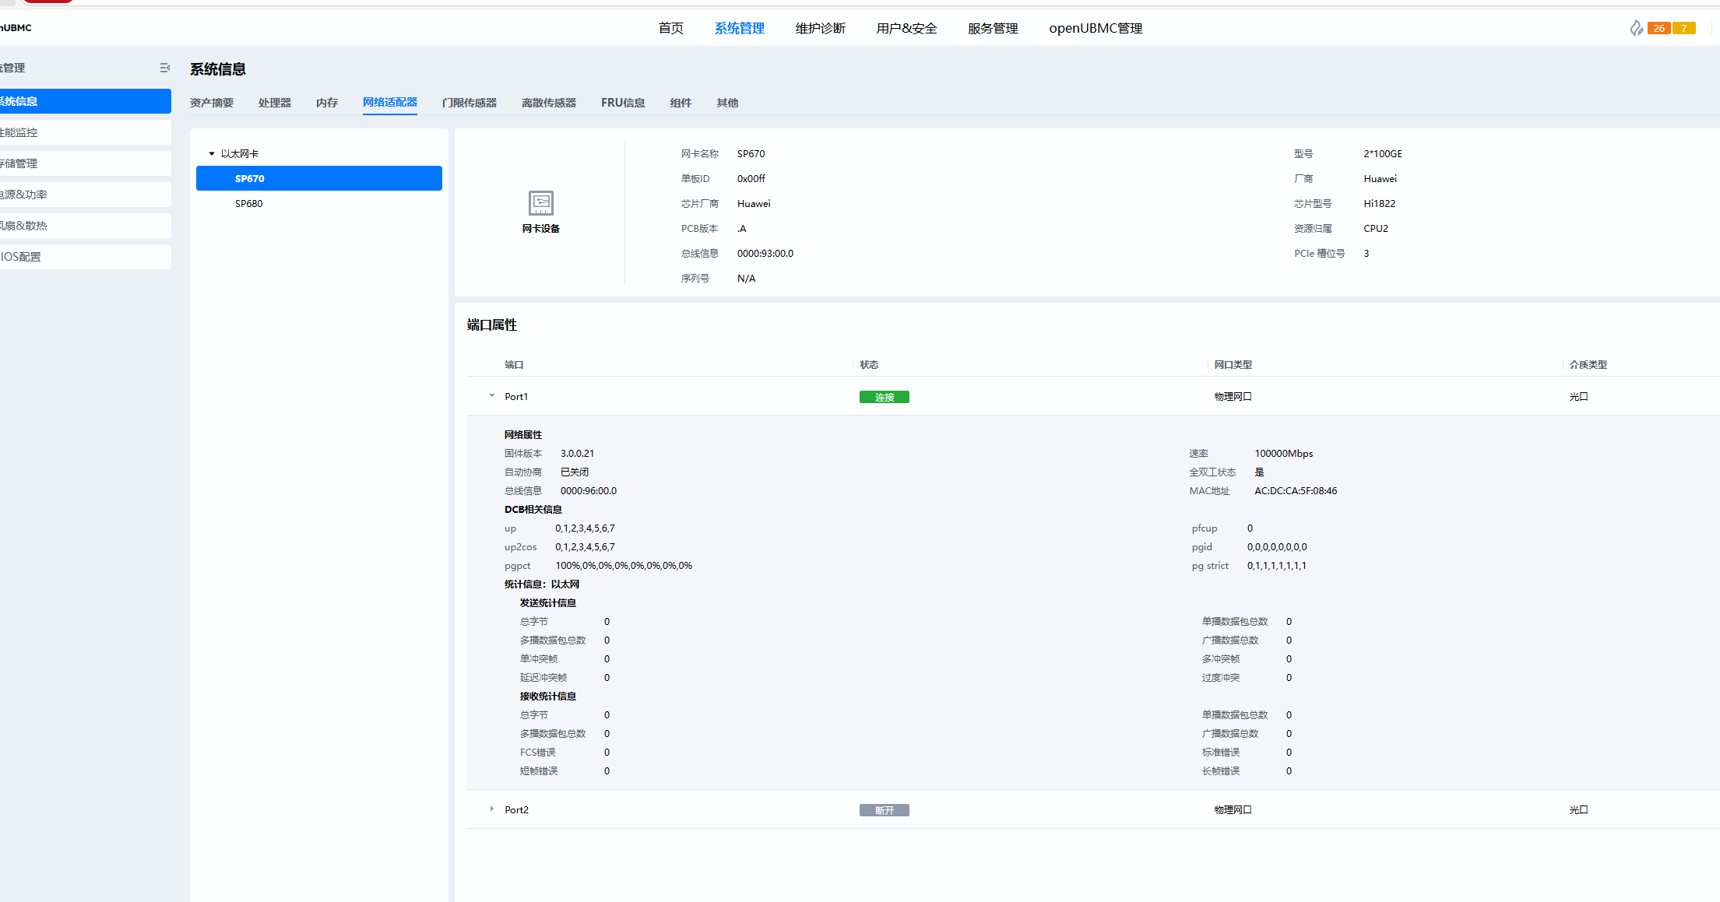Select the SP670 network card entry
1720x902 pixels.
click(x=250, y=179)
